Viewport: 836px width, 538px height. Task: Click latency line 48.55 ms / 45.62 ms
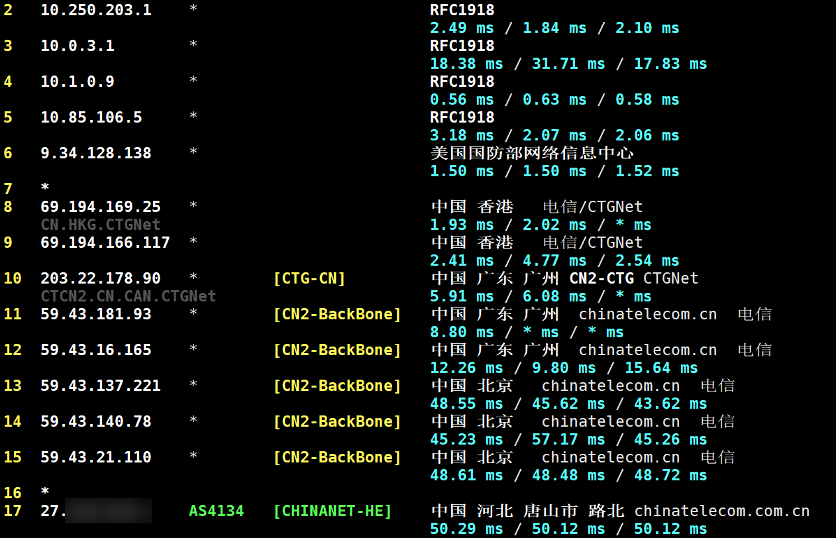[568, 403]
